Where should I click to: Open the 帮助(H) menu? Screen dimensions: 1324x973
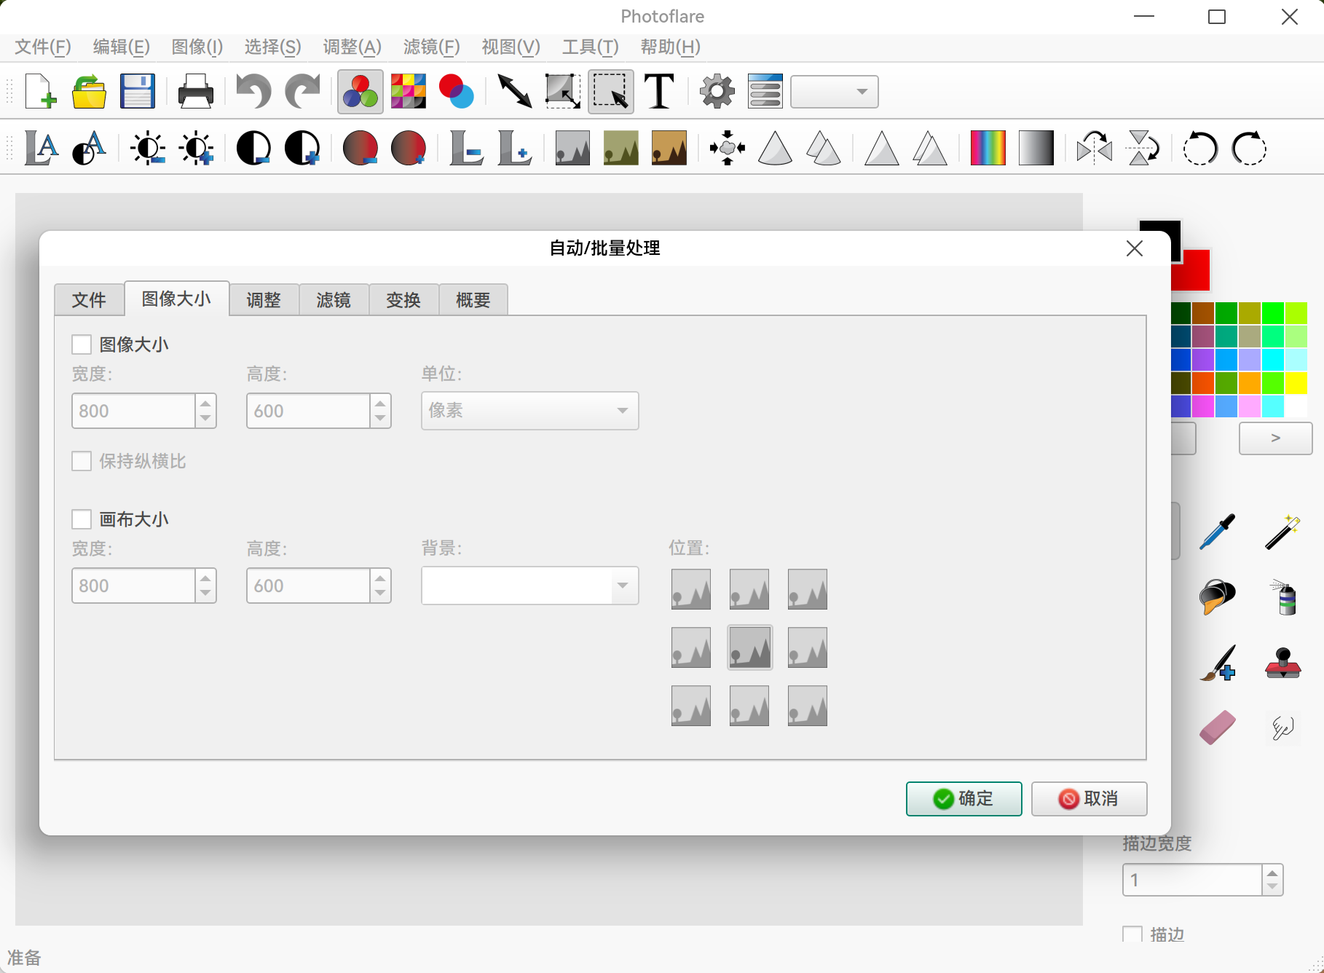pos(671,47)
